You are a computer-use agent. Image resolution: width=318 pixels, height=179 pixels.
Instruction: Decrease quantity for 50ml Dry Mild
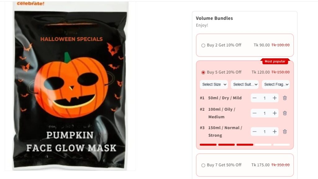click(255, 98)
